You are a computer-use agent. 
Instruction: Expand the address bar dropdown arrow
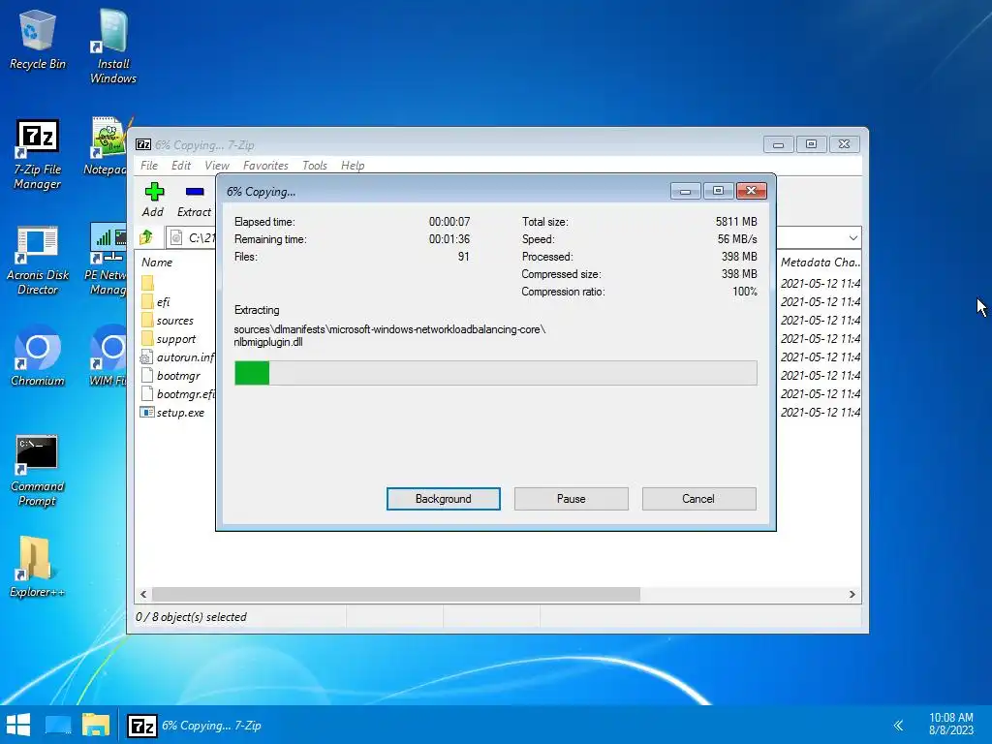pyautogui.click(x=852, y=238)
